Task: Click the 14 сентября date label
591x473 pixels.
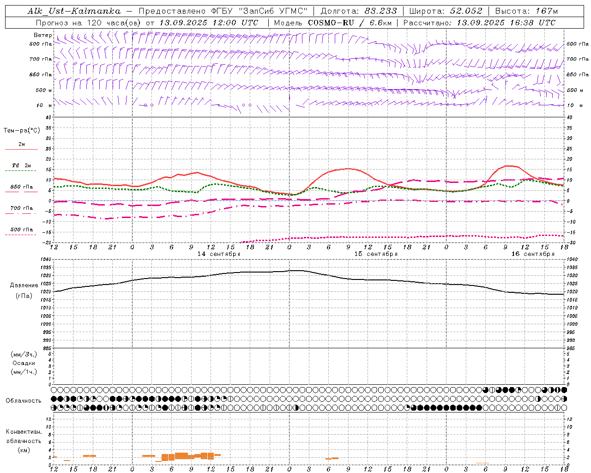Action: 218,254
